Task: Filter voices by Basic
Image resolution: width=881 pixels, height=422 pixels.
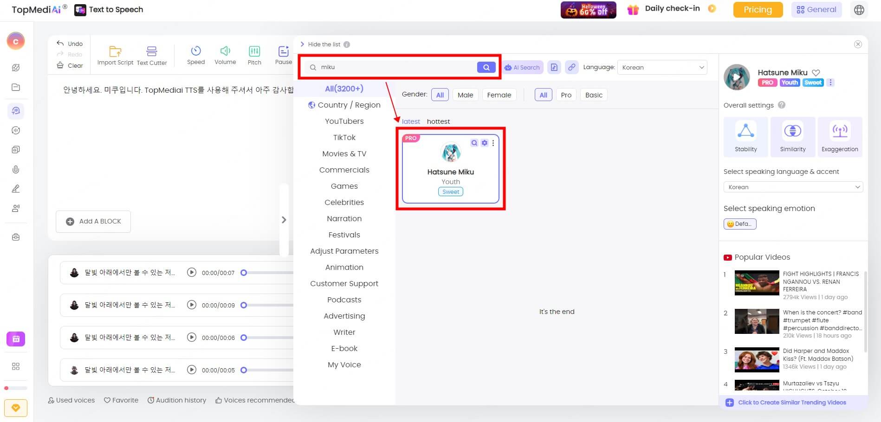Action: 594,95
